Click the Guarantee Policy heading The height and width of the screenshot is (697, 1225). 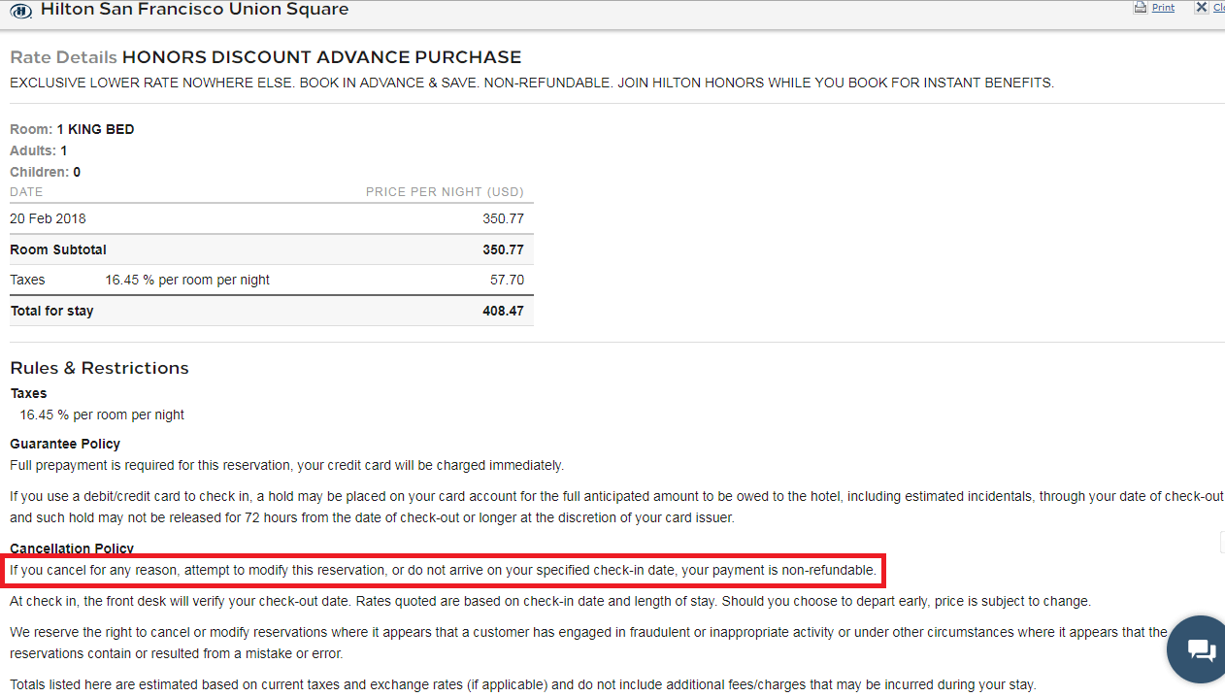[65, 444]
